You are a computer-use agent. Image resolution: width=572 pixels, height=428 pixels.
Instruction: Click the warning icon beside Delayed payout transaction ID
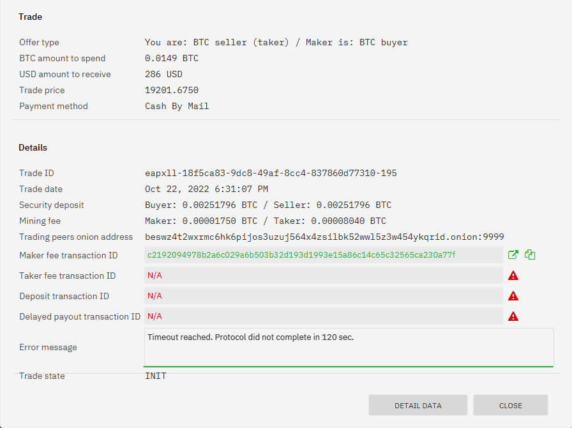513,316
